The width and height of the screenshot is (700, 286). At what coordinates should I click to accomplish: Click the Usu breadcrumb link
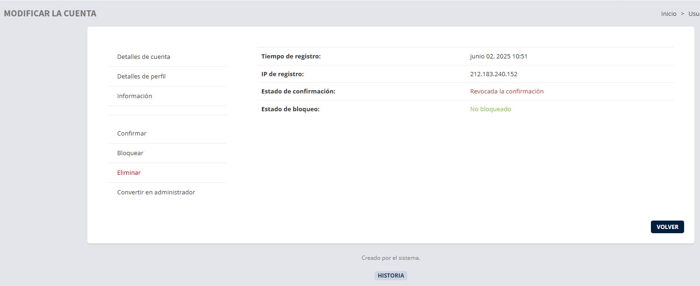click(693, 14)
